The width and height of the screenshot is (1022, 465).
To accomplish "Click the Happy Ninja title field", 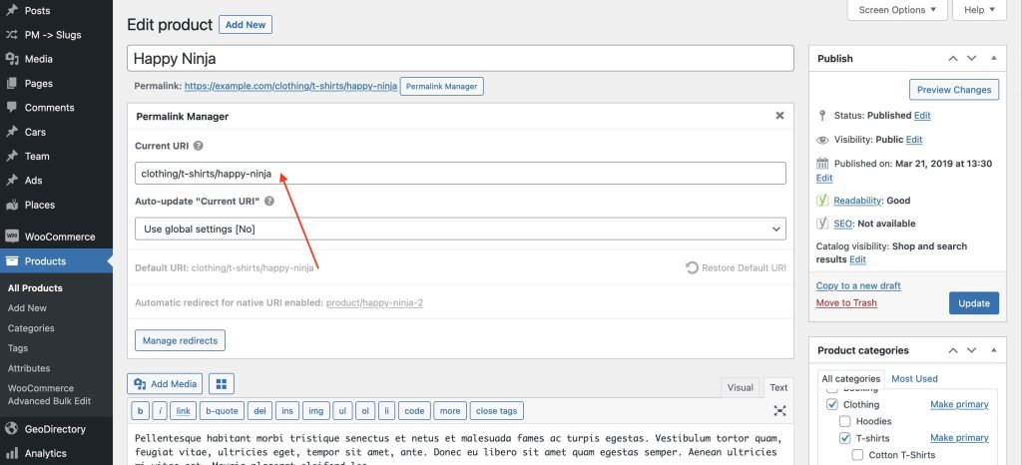I will [x=460, y=59].
